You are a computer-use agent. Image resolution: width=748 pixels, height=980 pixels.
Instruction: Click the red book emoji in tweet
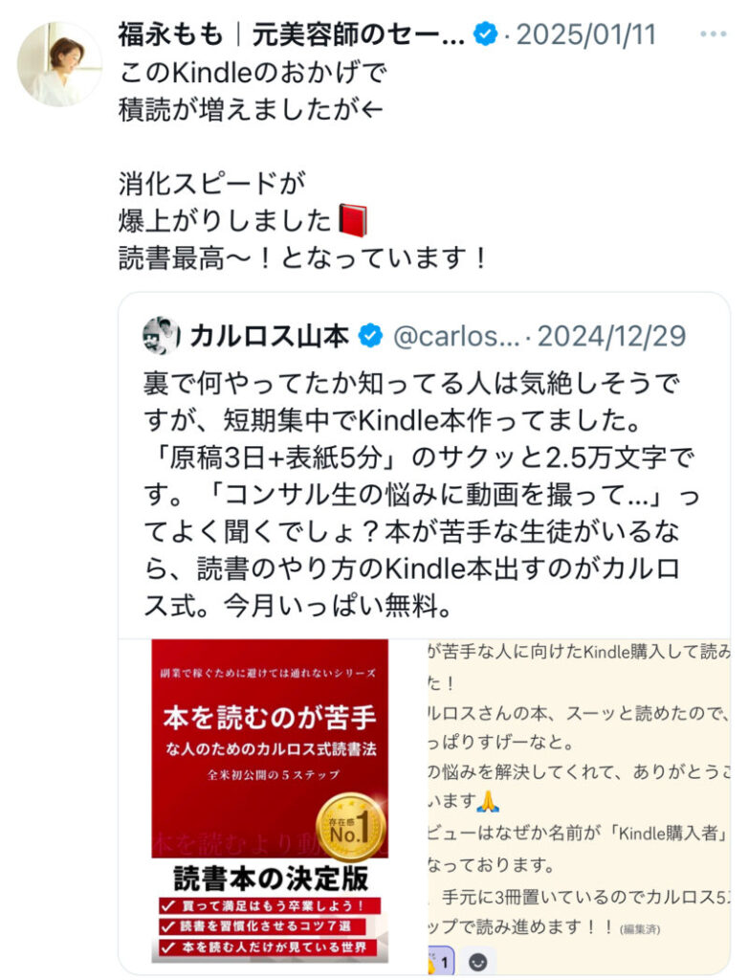point(352,221)
